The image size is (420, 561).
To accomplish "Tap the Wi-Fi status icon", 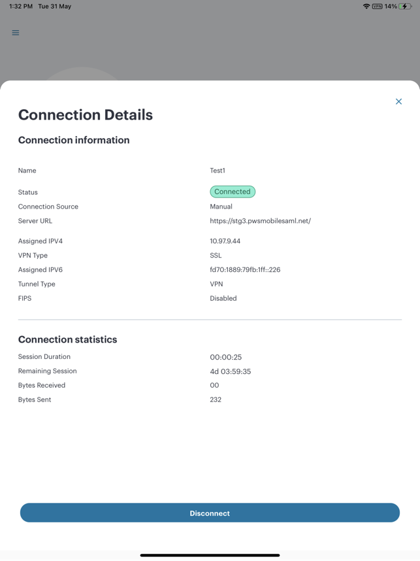I will 366,7.
